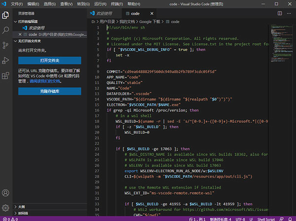Open the Selection menu
Viewport: 296px width, 221px height.
(50, 4)
